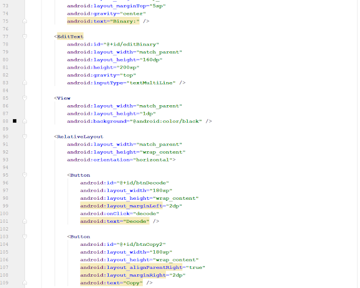Click the RelativeLayout tag name
360x288 pixels.
point(80,137)
